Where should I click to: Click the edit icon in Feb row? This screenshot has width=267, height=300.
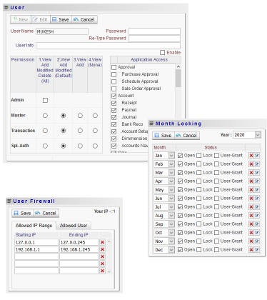(x=256, y=164)
